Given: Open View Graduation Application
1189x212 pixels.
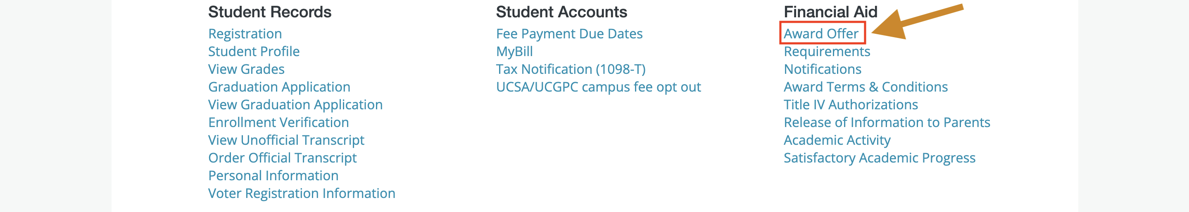Looking at the screenshot, I should [295, 105].
